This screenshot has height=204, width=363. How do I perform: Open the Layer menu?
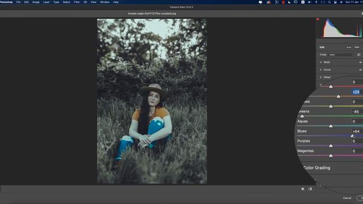click(x=47, y=2)
